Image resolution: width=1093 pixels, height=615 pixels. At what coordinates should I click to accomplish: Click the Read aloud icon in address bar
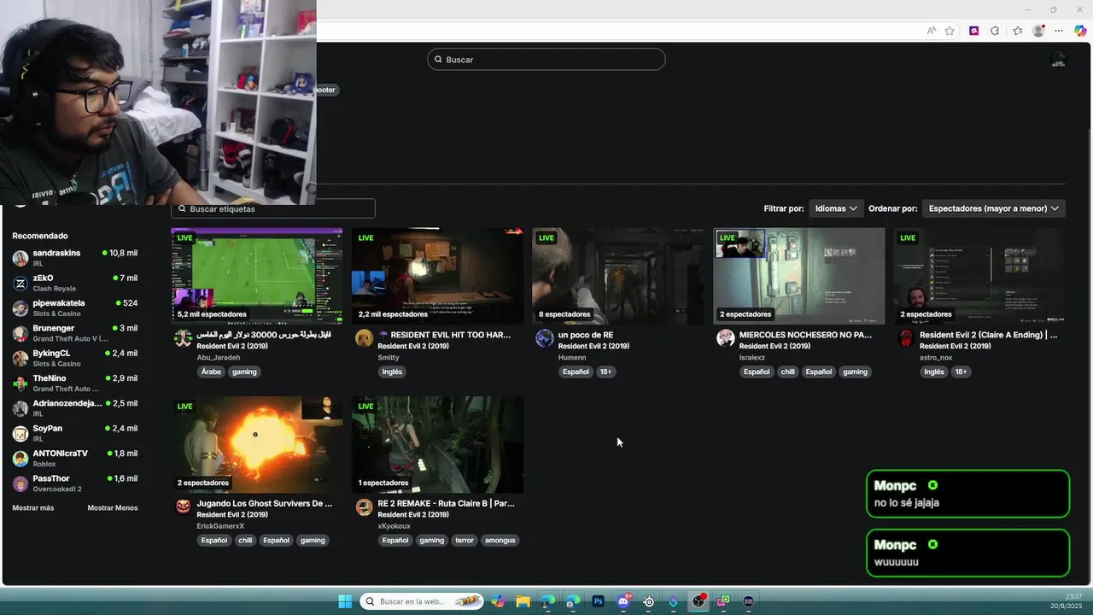(932, 31)
